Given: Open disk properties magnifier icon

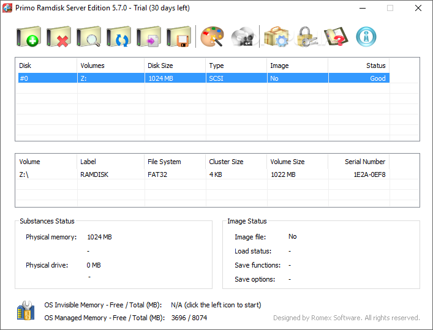Looking at the screenshot, I should click(89, 37).
